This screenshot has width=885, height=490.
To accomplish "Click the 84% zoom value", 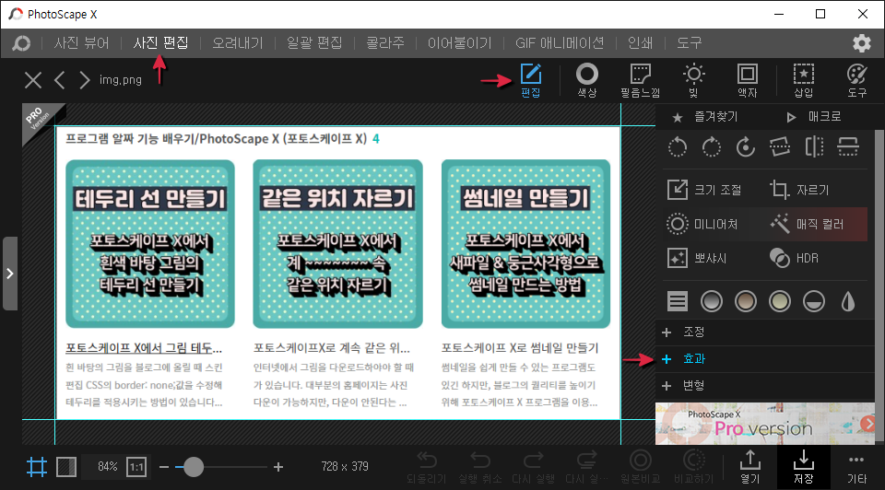I will coord(107,467).
